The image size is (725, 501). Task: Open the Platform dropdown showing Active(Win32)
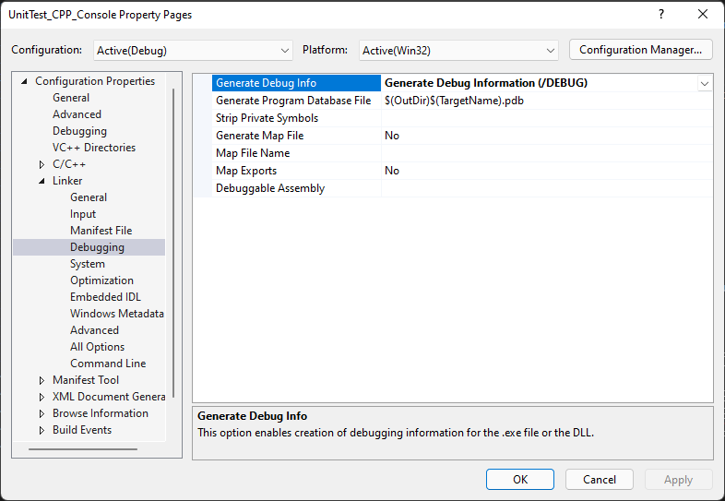[x=458, y=51]
